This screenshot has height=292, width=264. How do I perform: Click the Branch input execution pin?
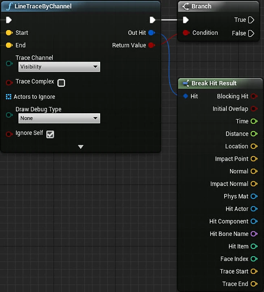(186, 20)
